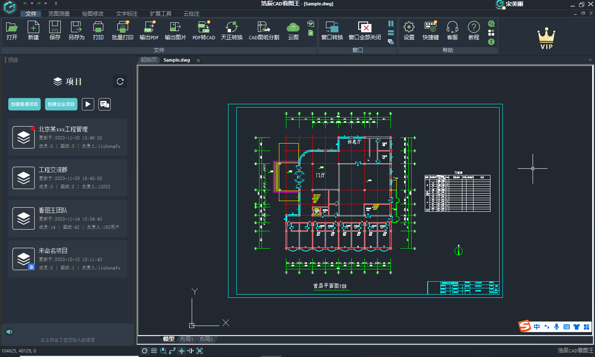Open the quick access customize dropdown
This screenshot has height=357, width=595.
56,3
